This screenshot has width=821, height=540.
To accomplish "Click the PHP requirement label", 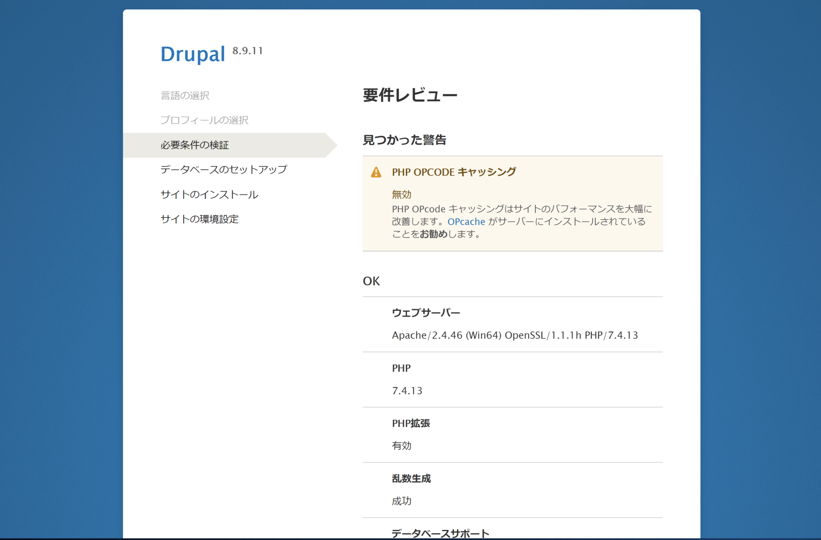I will click(x=401, y=368).
